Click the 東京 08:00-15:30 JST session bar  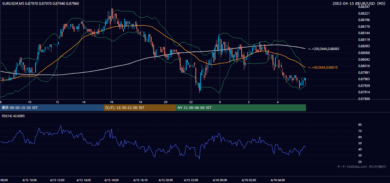(52, 108)
